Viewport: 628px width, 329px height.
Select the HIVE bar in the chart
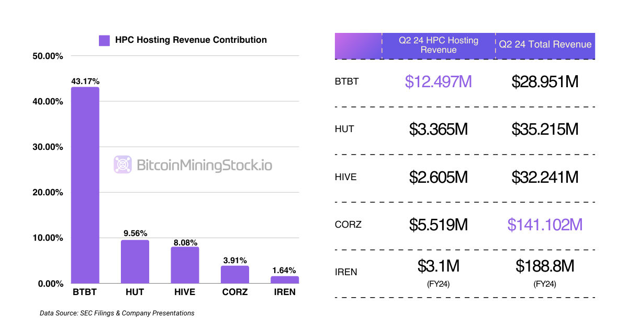point(185,265)
